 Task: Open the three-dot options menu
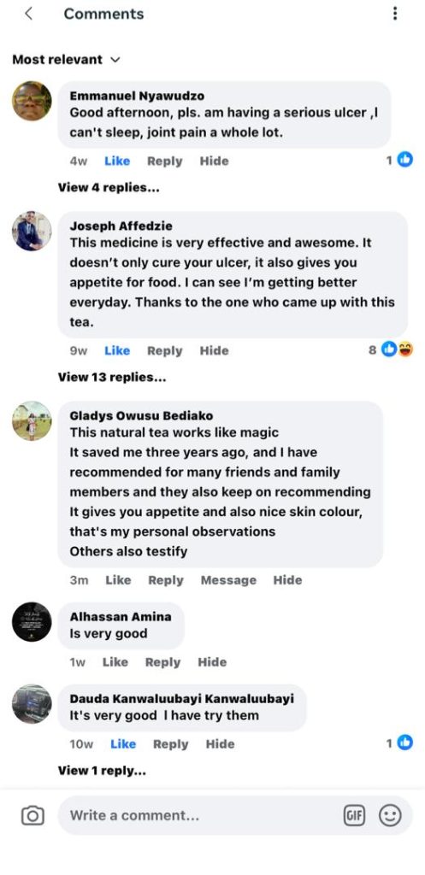click(x=395, y=14)
